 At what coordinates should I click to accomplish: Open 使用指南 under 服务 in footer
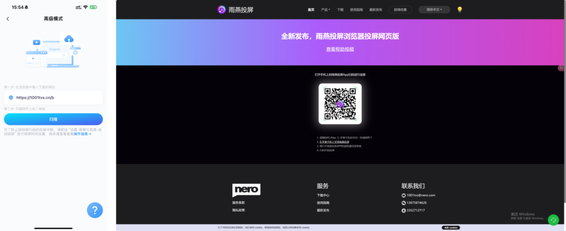tap(323, 203)
